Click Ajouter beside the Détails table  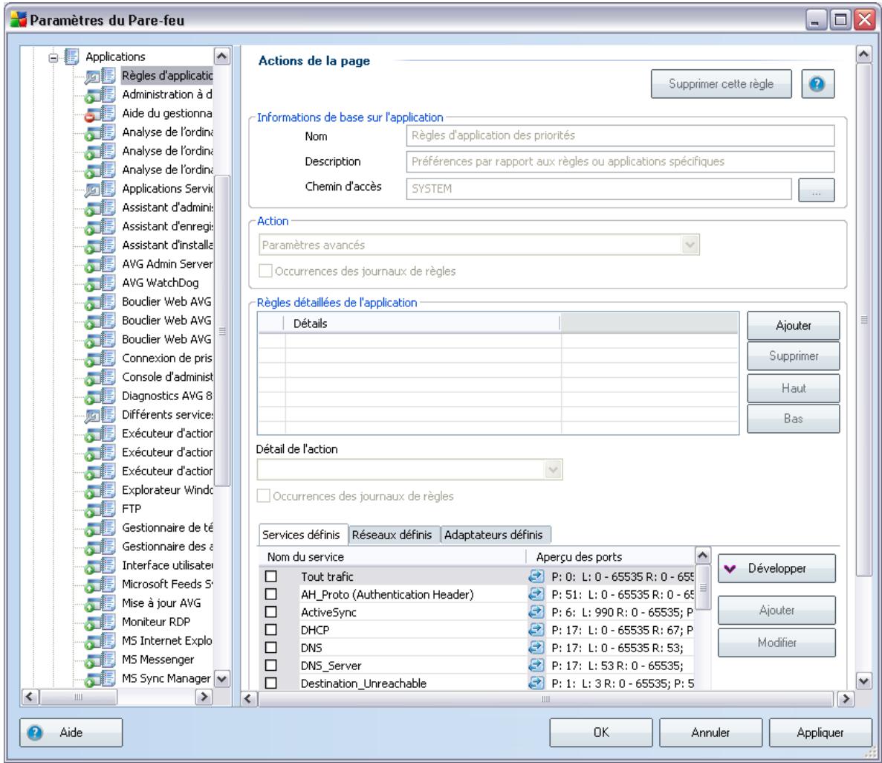[x=793, y=326]
